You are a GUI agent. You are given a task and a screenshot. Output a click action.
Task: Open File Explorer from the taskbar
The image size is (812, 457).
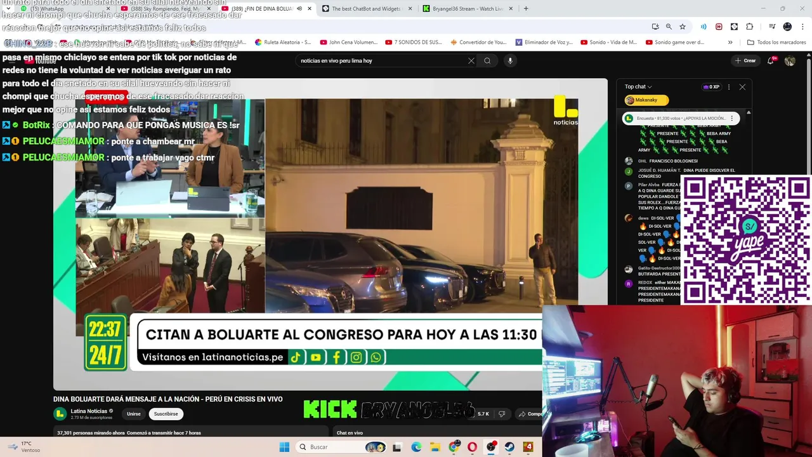pos(435,447)
